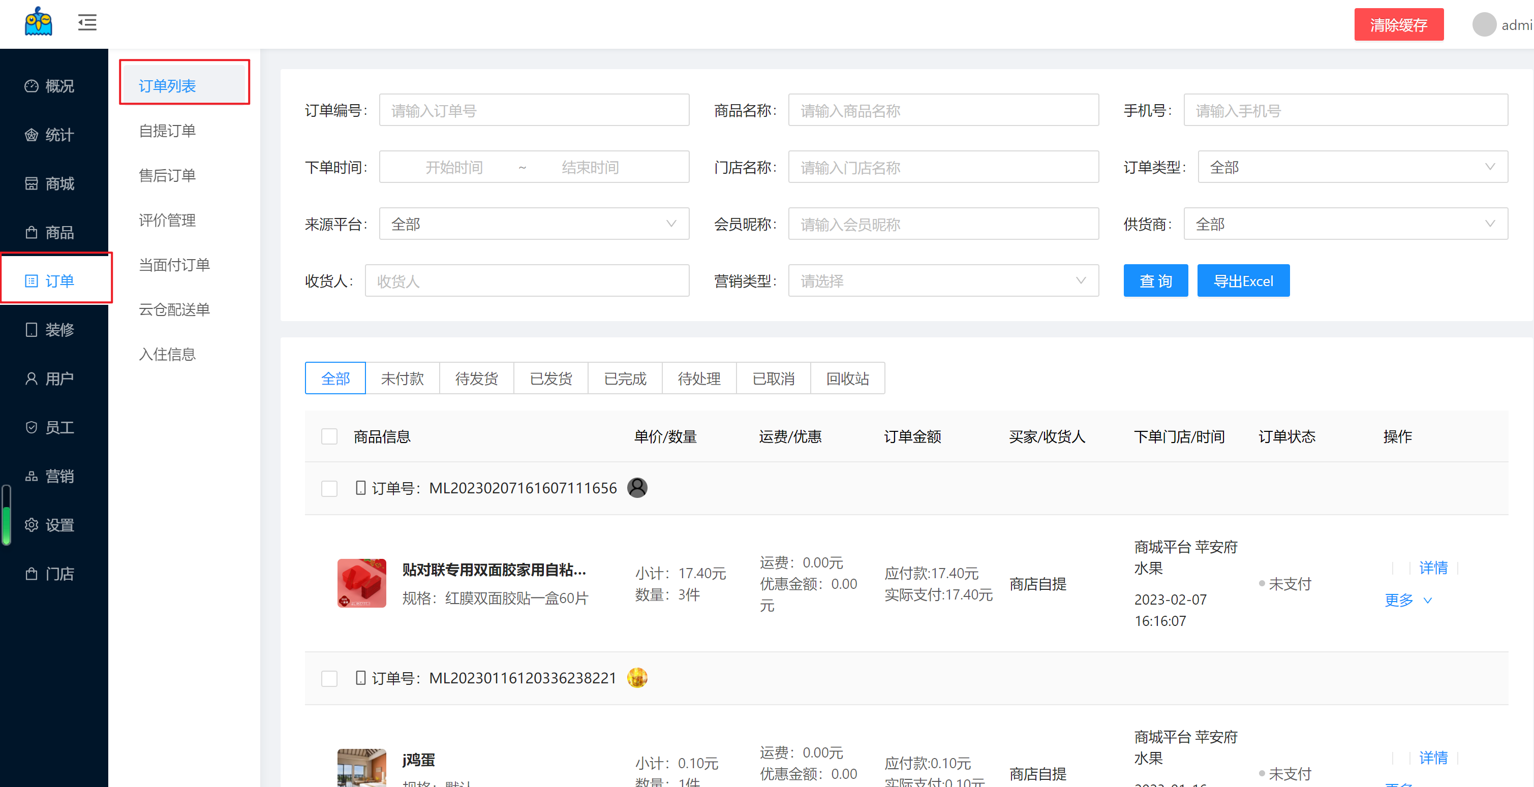The width and height of the screenshot is (1534, 787).
Task: Click the 订单编号 input field
Action: tap(534, 110)
